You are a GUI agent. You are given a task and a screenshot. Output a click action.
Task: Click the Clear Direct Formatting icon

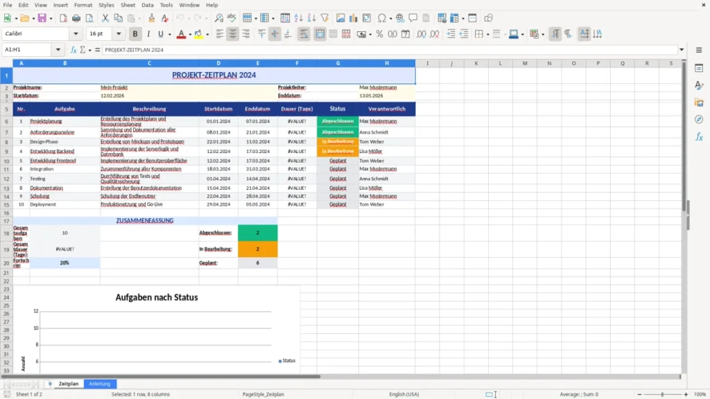point(165,18)
